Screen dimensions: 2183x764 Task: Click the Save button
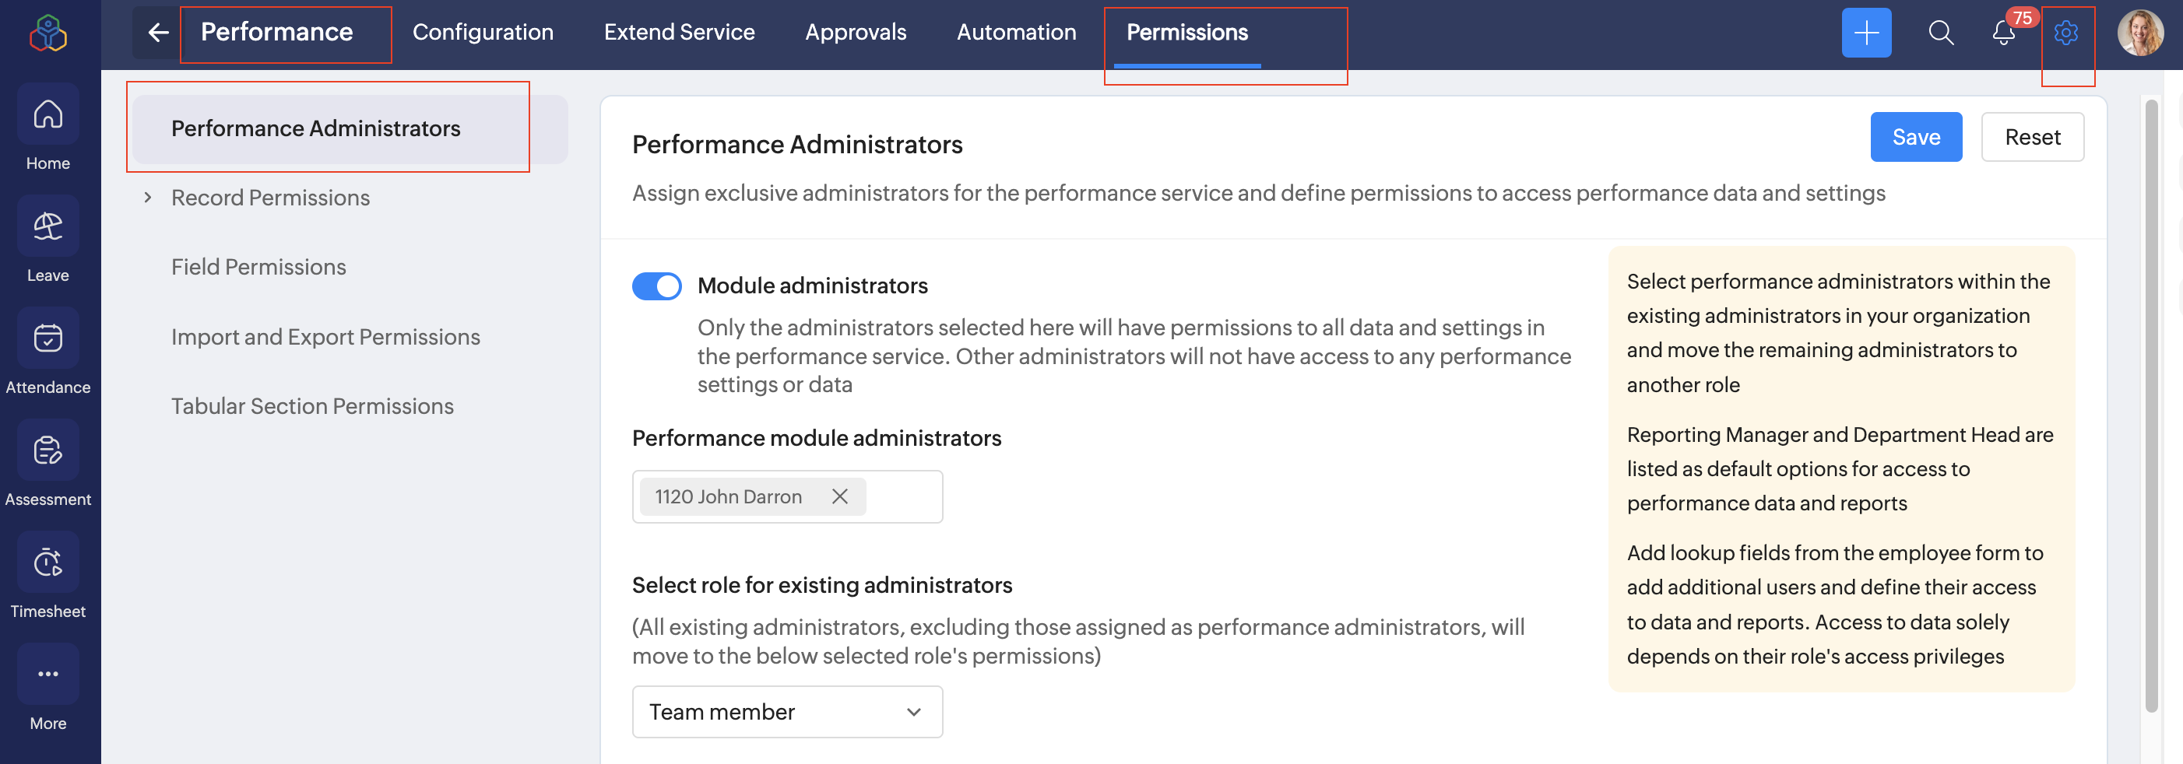coord(1915,137)
